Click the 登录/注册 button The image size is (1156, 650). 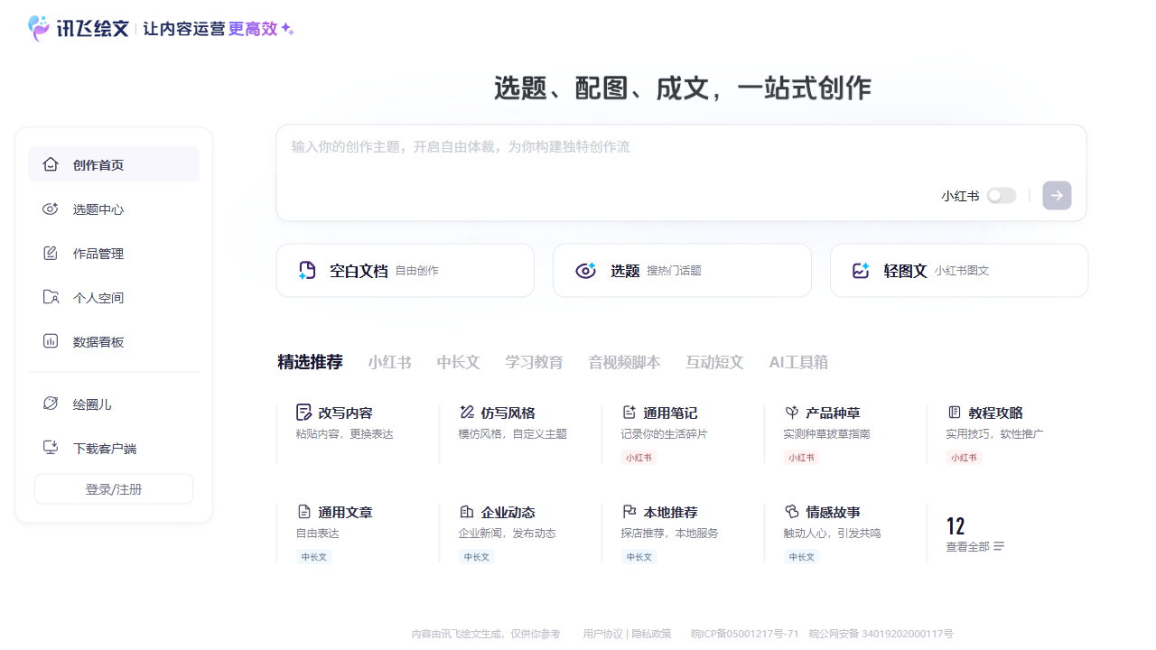(x=114, y=489)
